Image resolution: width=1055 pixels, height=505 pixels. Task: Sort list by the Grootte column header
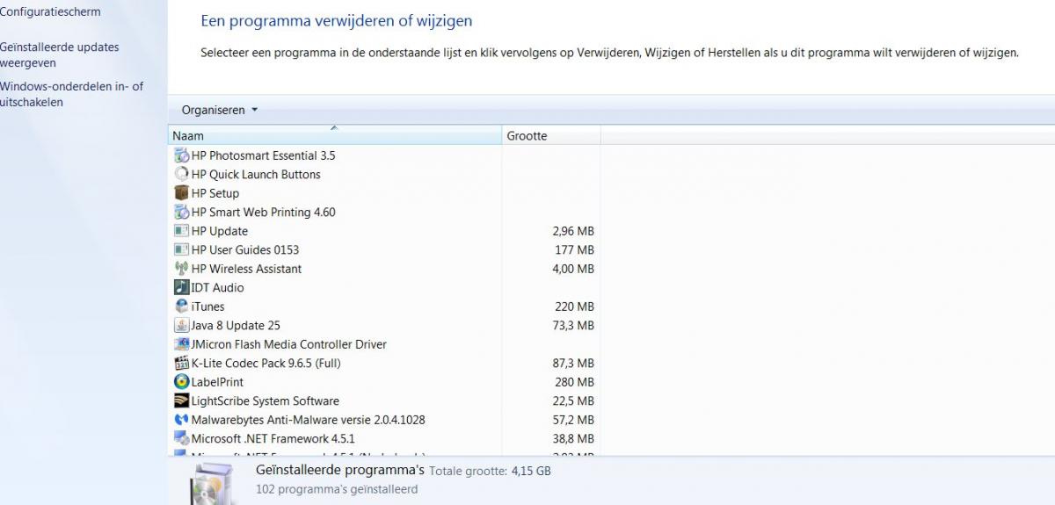coord(551,136)
